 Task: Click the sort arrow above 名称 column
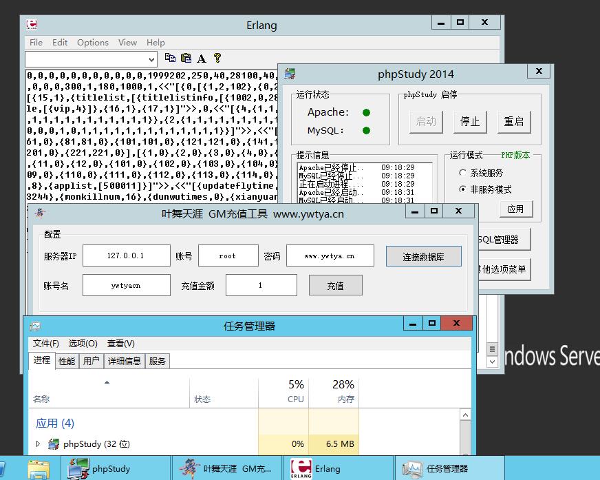pyautogui.click(x=107, y=382)
